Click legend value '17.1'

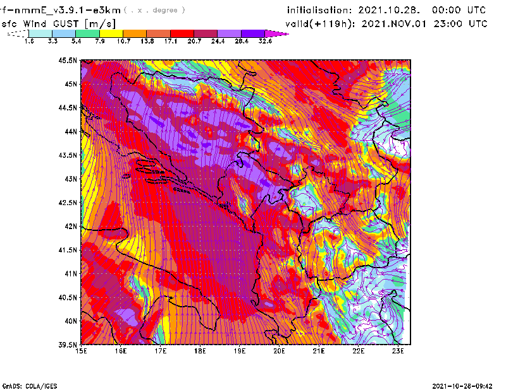pyautogui.click(x=170, y=41)
